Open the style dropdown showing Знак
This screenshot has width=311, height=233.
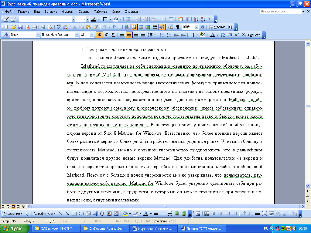pyautogui.click(x=38, y=35)
